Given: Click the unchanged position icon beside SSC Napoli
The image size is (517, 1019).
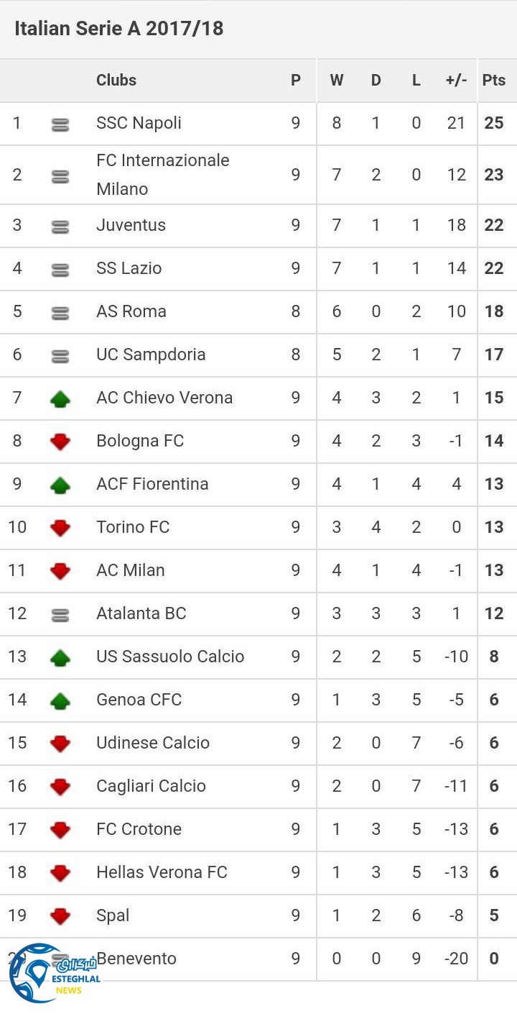Looking at the screenshot, I should pos(60,124).
